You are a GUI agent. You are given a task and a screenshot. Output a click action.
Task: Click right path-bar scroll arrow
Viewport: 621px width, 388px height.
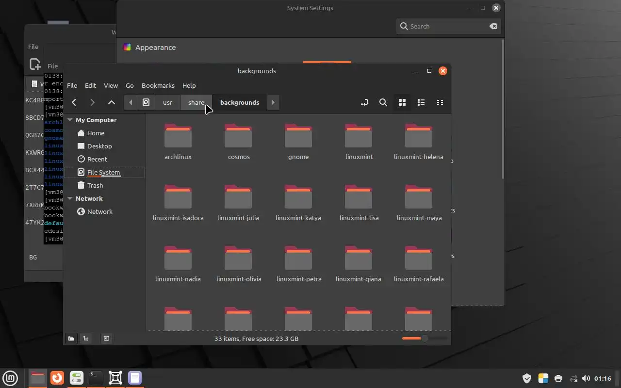[x=273, y=102]
